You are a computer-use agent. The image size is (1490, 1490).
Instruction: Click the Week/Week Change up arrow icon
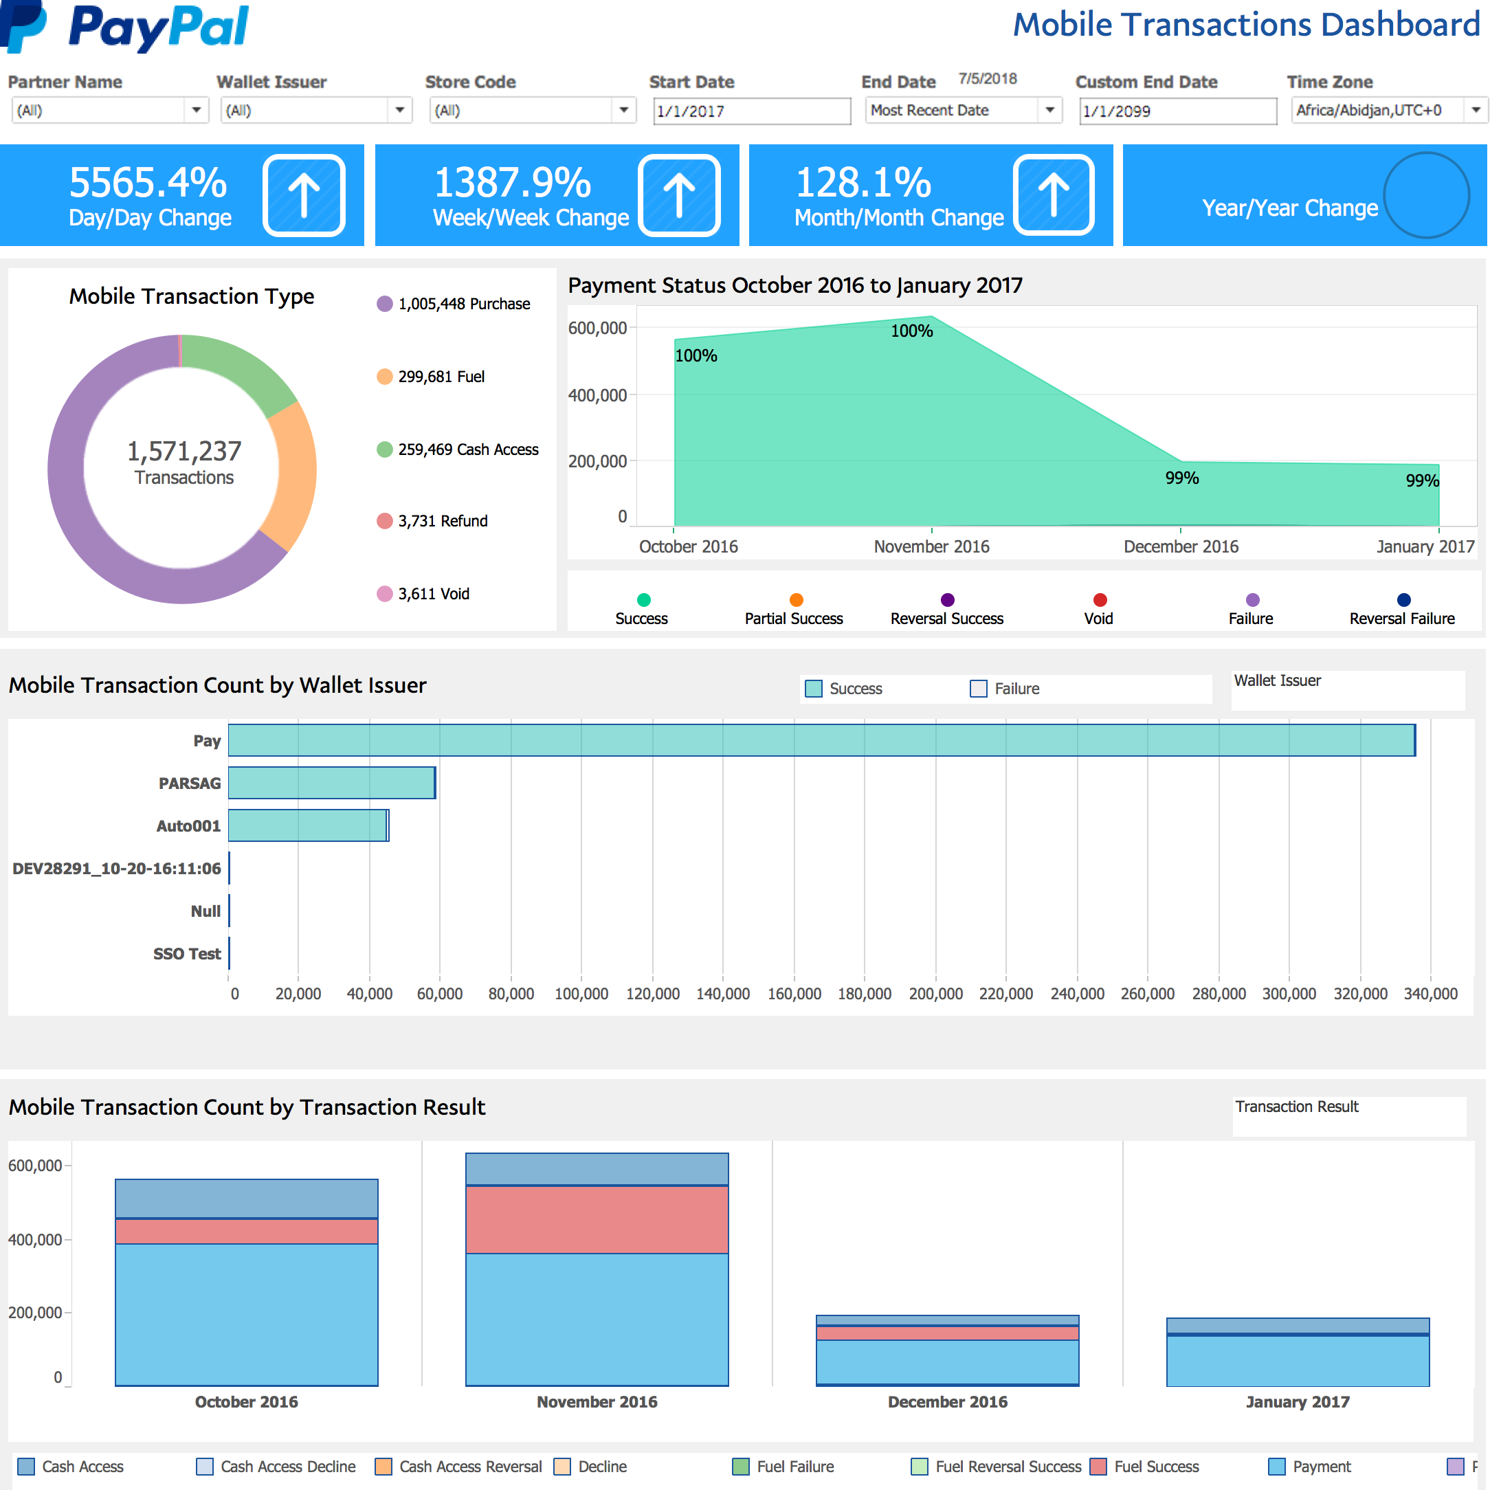click(680, 195)
